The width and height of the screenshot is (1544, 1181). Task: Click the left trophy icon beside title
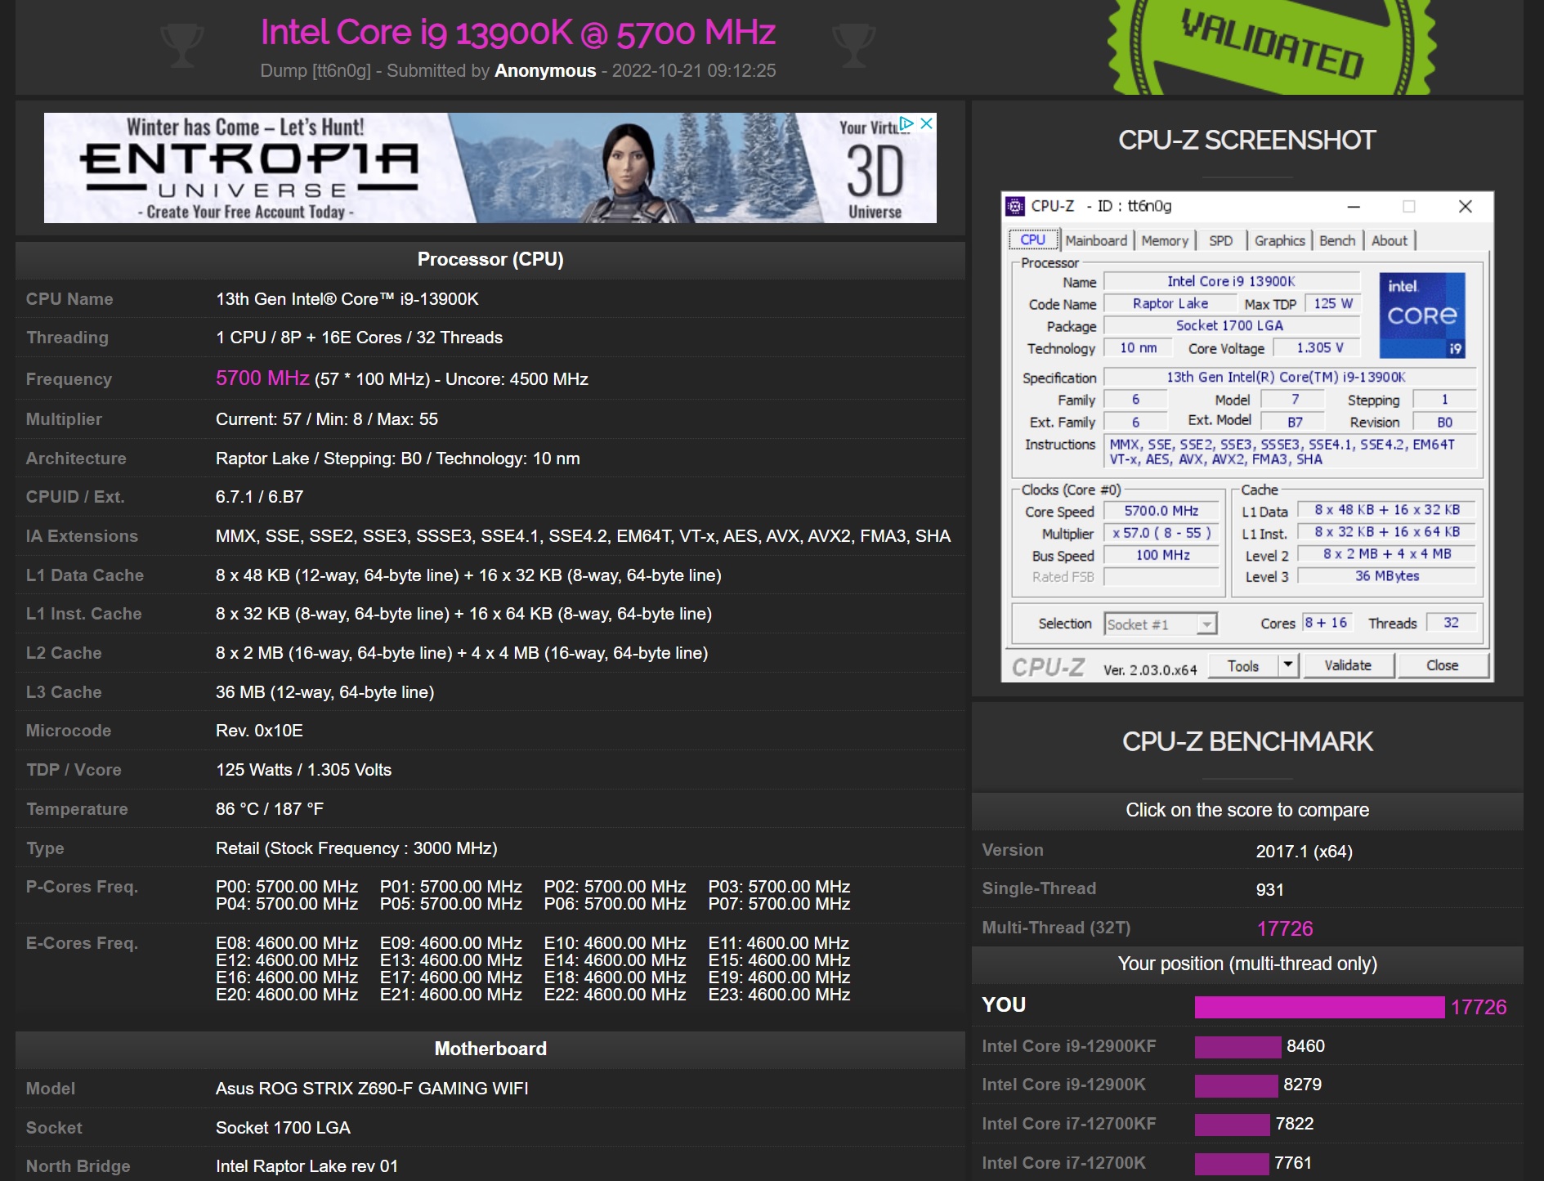click(181, 46)
